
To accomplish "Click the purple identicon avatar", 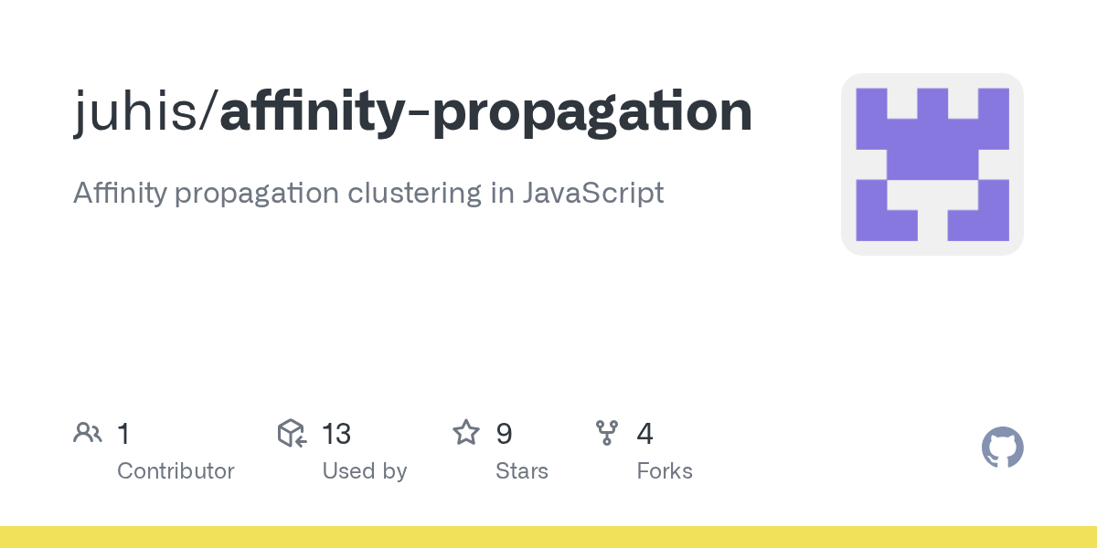I will (x=932, y=164).
